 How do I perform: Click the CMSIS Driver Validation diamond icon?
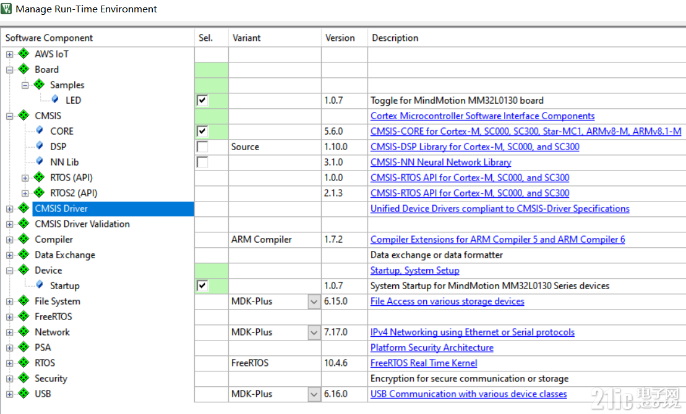(24, 224)
